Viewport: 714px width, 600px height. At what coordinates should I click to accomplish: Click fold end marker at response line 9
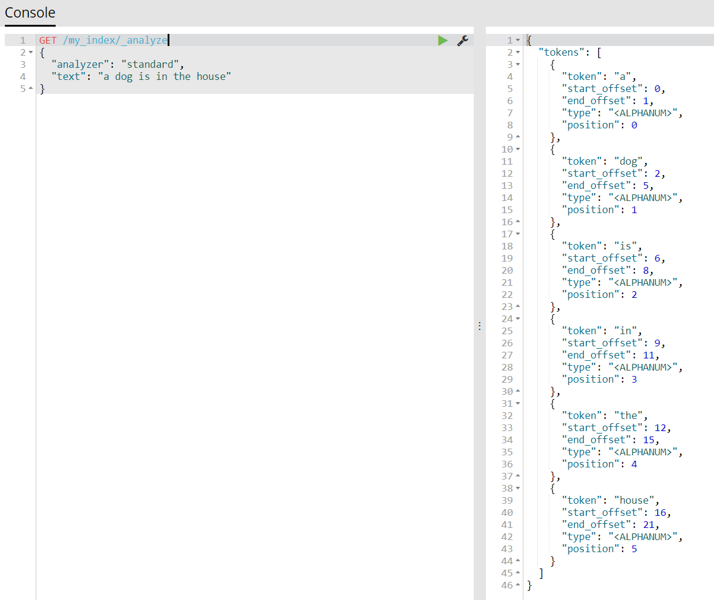[518, 137]
